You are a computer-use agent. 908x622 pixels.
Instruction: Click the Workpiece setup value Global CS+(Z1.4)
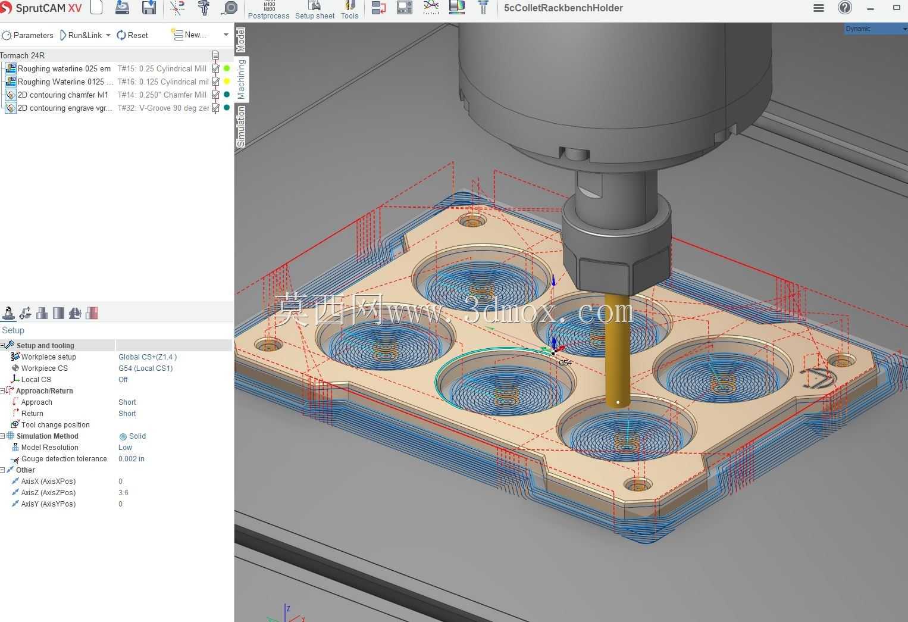(148, 357)
